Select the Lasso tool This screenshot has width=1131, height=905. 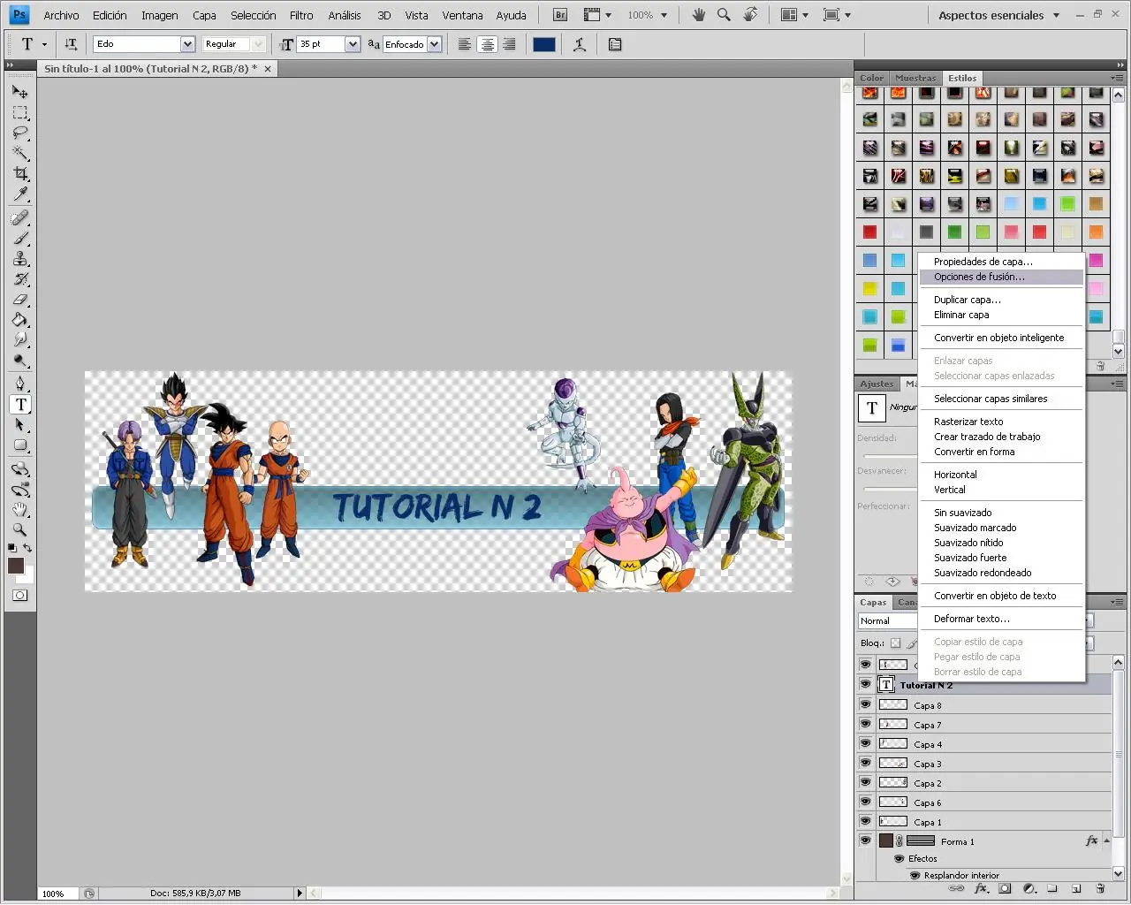point(20,133)
